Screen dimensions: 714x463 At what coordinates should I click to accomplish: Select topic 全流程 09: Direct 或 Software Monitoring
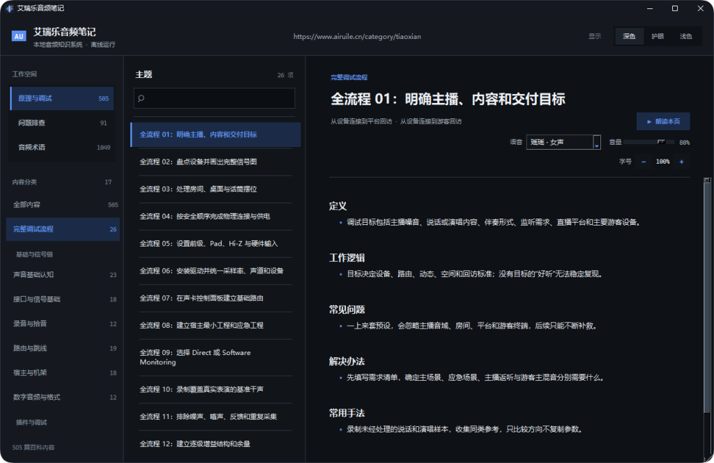(215, 357)
